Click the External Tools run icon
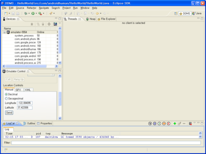The height and width of the screenshot is (154, 206). pyautogui.click(x=40, y=13)
